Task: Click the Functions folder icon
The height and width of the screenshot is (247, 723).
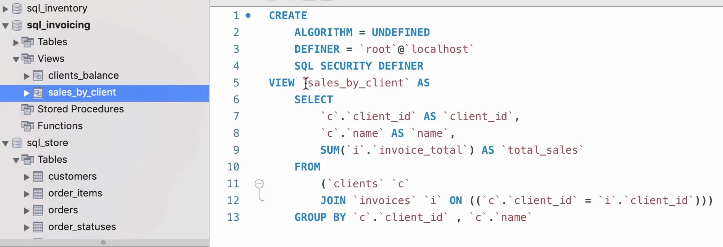Action: [x=27, y=126]
